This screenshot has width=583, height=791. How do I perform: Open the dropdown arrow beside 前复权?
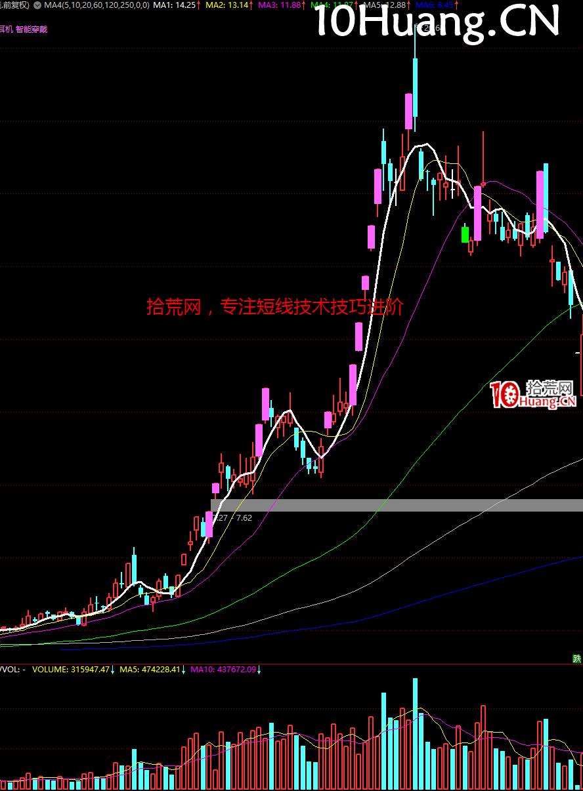(x=36, y=5)
